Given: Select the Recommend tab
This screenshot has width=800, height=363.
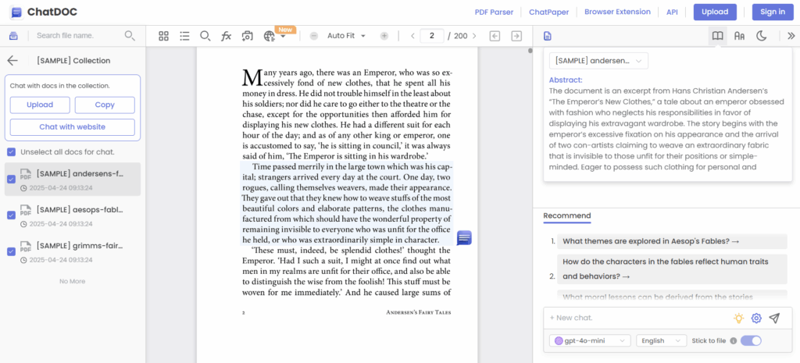Looking at the screenshot, I should 567,215.
